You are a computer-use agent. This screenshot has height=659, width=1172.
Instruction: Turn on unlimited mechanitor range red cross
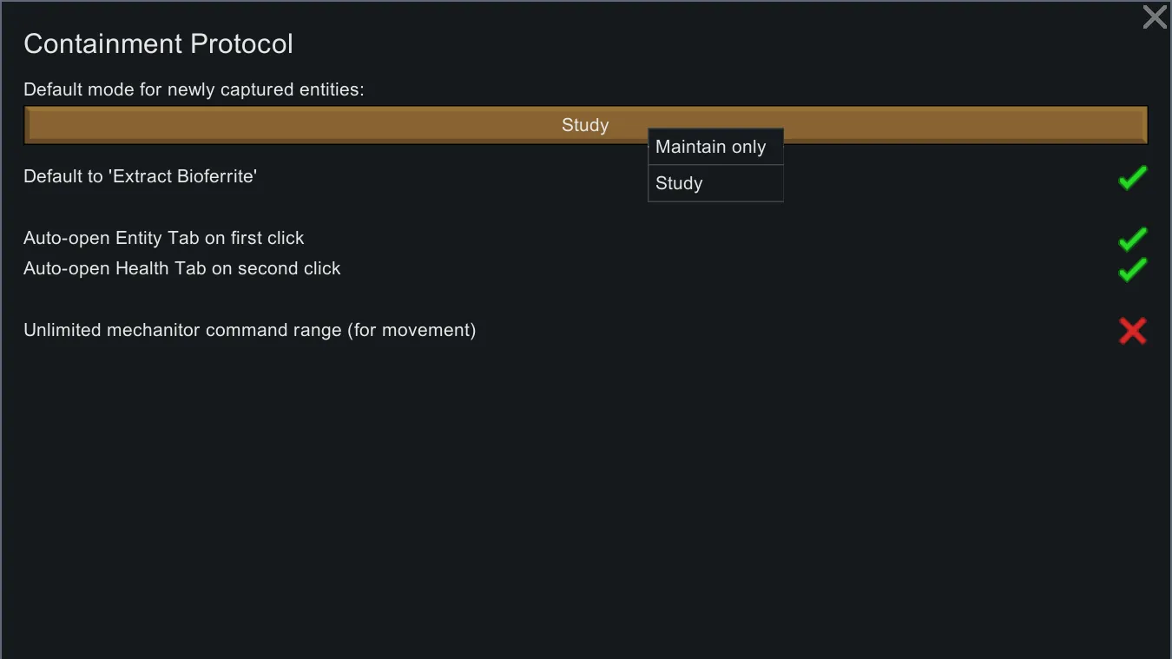pos(1132,331)
